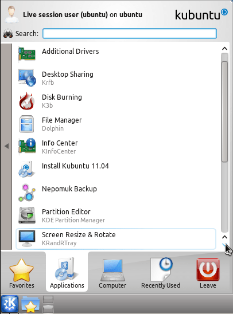Launch Partition Editor entry
The image size is (233, 314).
pos(116,215)
